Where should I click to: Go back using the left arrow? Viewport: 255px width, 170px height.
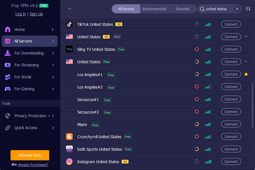(70, 9)
